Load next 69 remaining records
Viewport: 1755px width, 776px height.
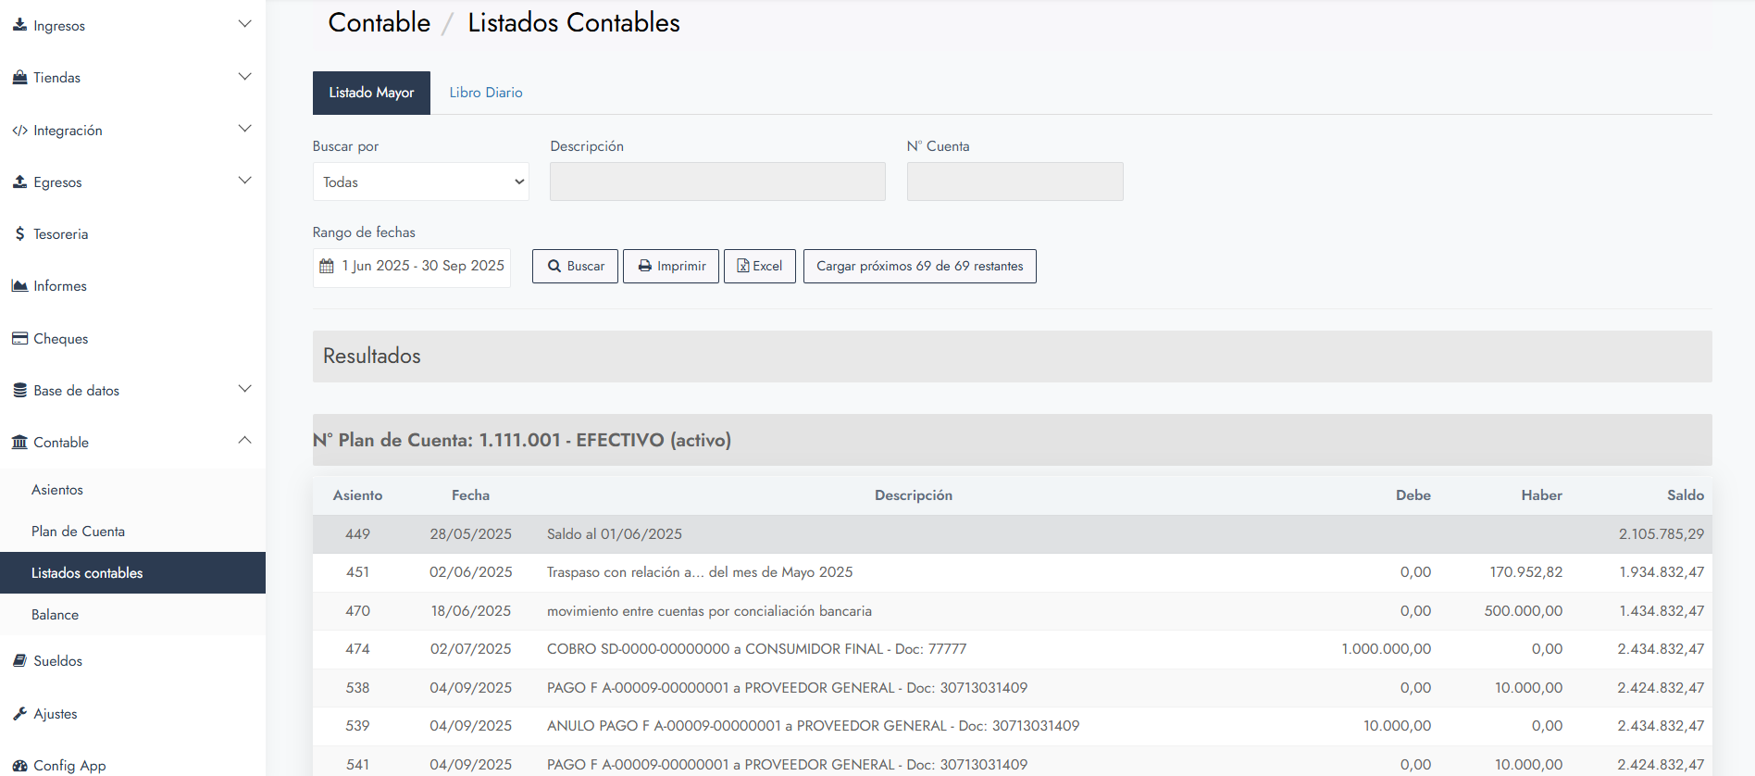click(x=919, y=267)
